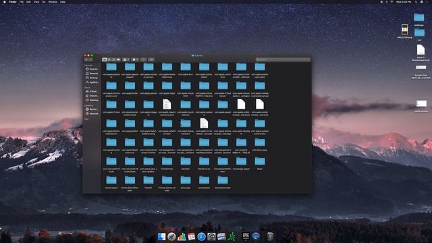Open Finder from the Dock

[x=161, y=236]
